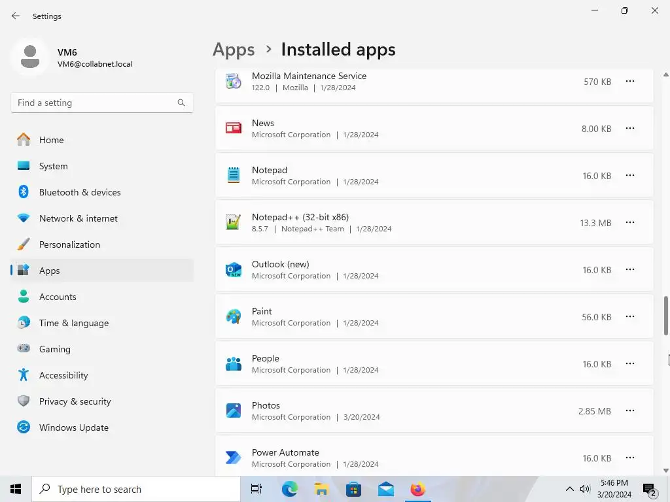Screen dimensions: 670x502
Task: Show more options for Paint
Action: (630, 316)
